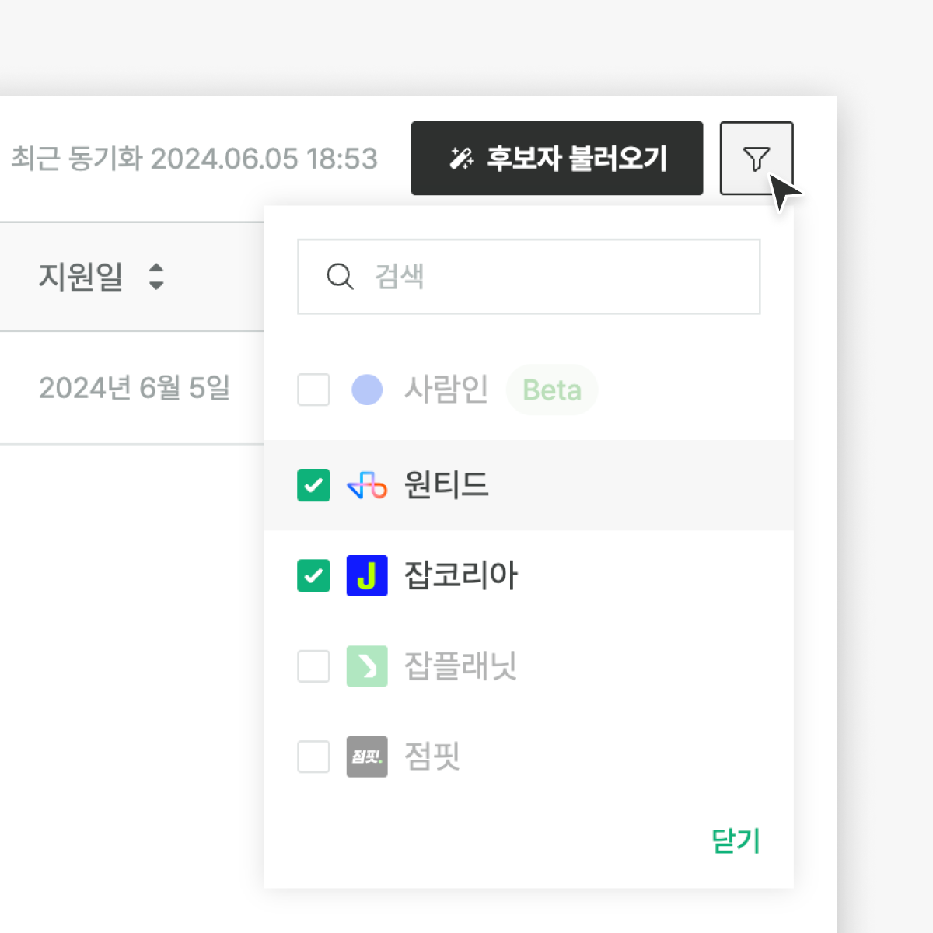
Task: Tick the 점핏 checkbox
Action: click(314, 757)
